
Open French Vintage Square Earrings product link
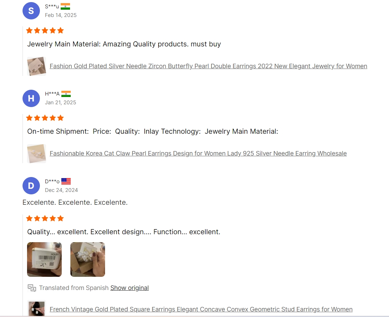pos(201,309)
